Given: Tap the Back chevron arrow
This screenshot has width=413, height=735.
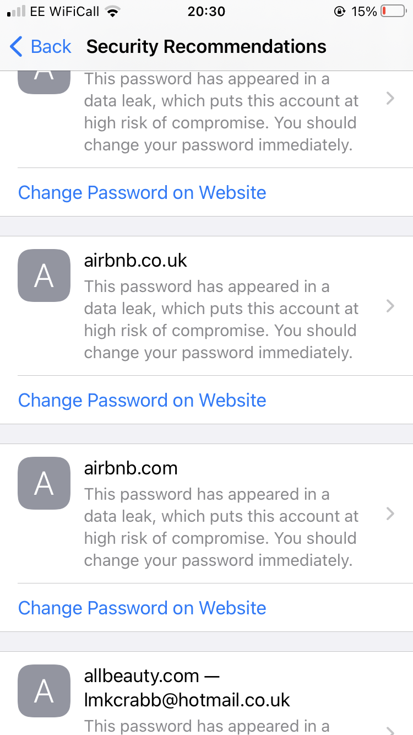Looking at the screenshot, I should point(17,47).
